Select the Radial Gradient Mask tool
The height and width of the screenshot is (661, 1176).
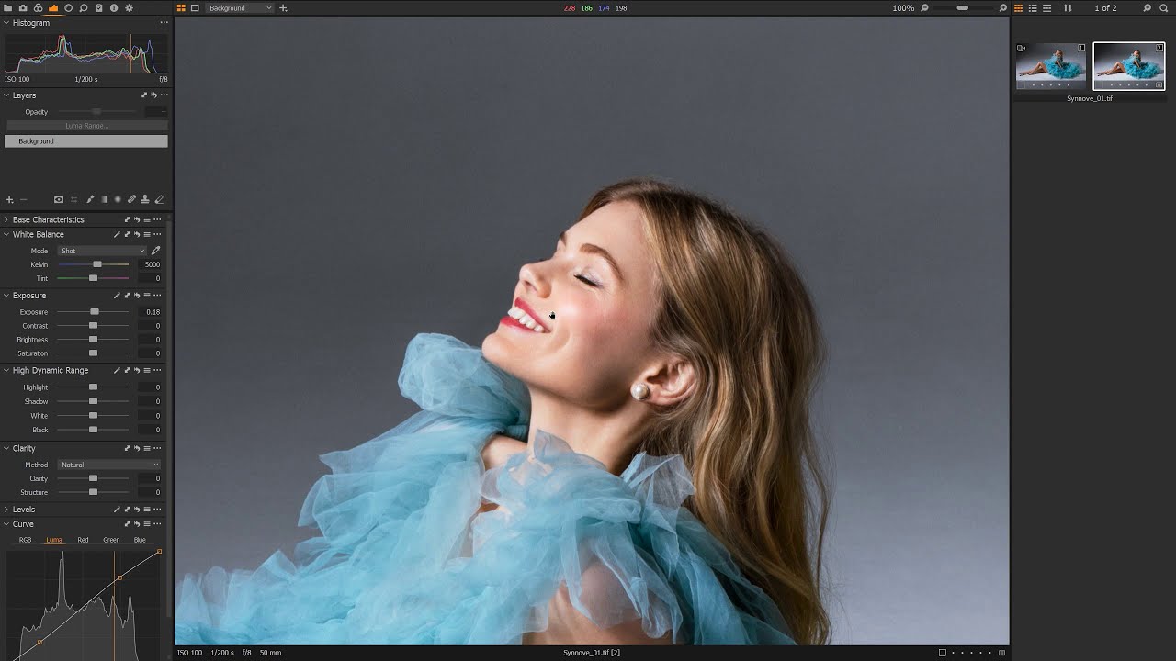pyautogui.click(x=118, y=199)
